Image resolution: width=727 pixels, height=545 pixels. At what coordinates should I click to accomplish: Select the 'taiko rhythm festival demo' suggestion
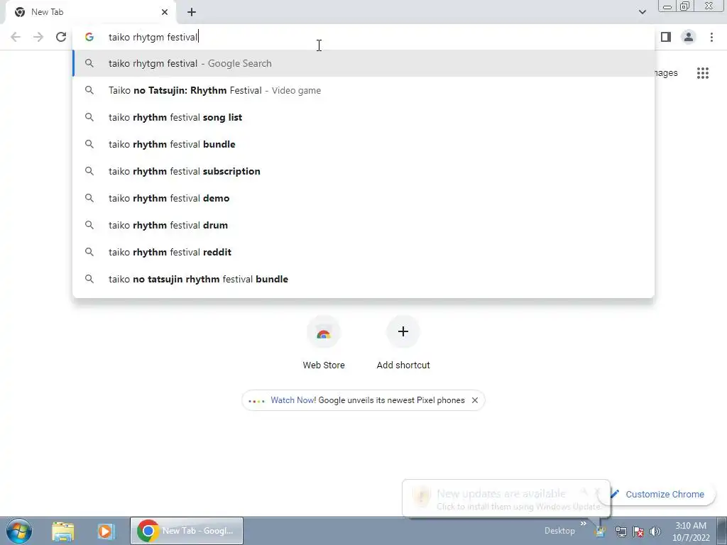(x=363, y=198)
